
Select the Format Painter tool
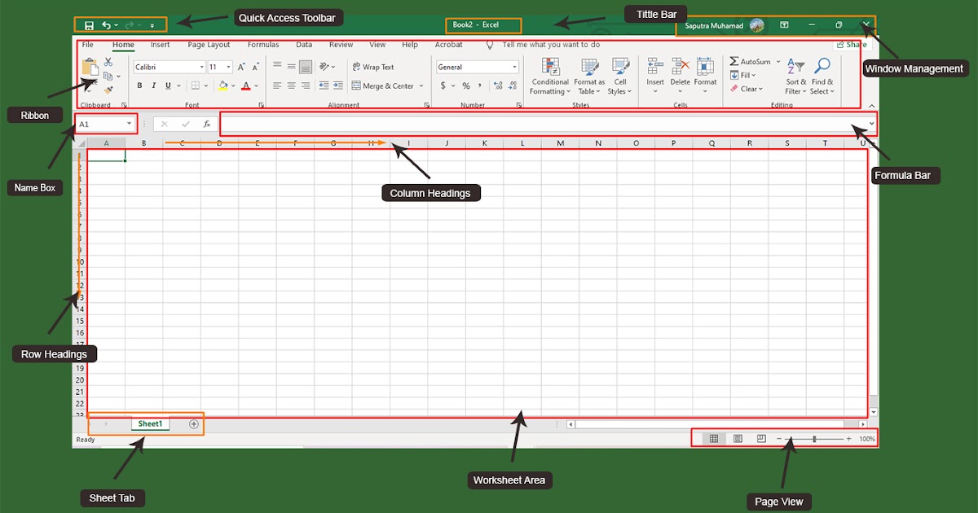(108, 89)
